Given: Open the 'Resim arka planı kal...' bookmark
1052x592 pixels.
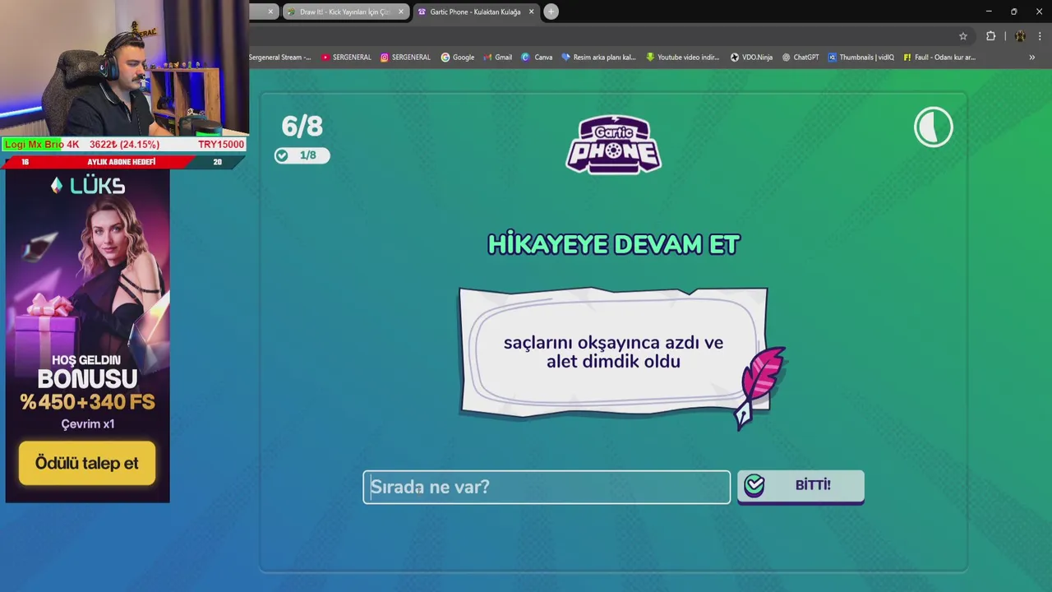Looking at the screenshot, I should click(598, 58).
